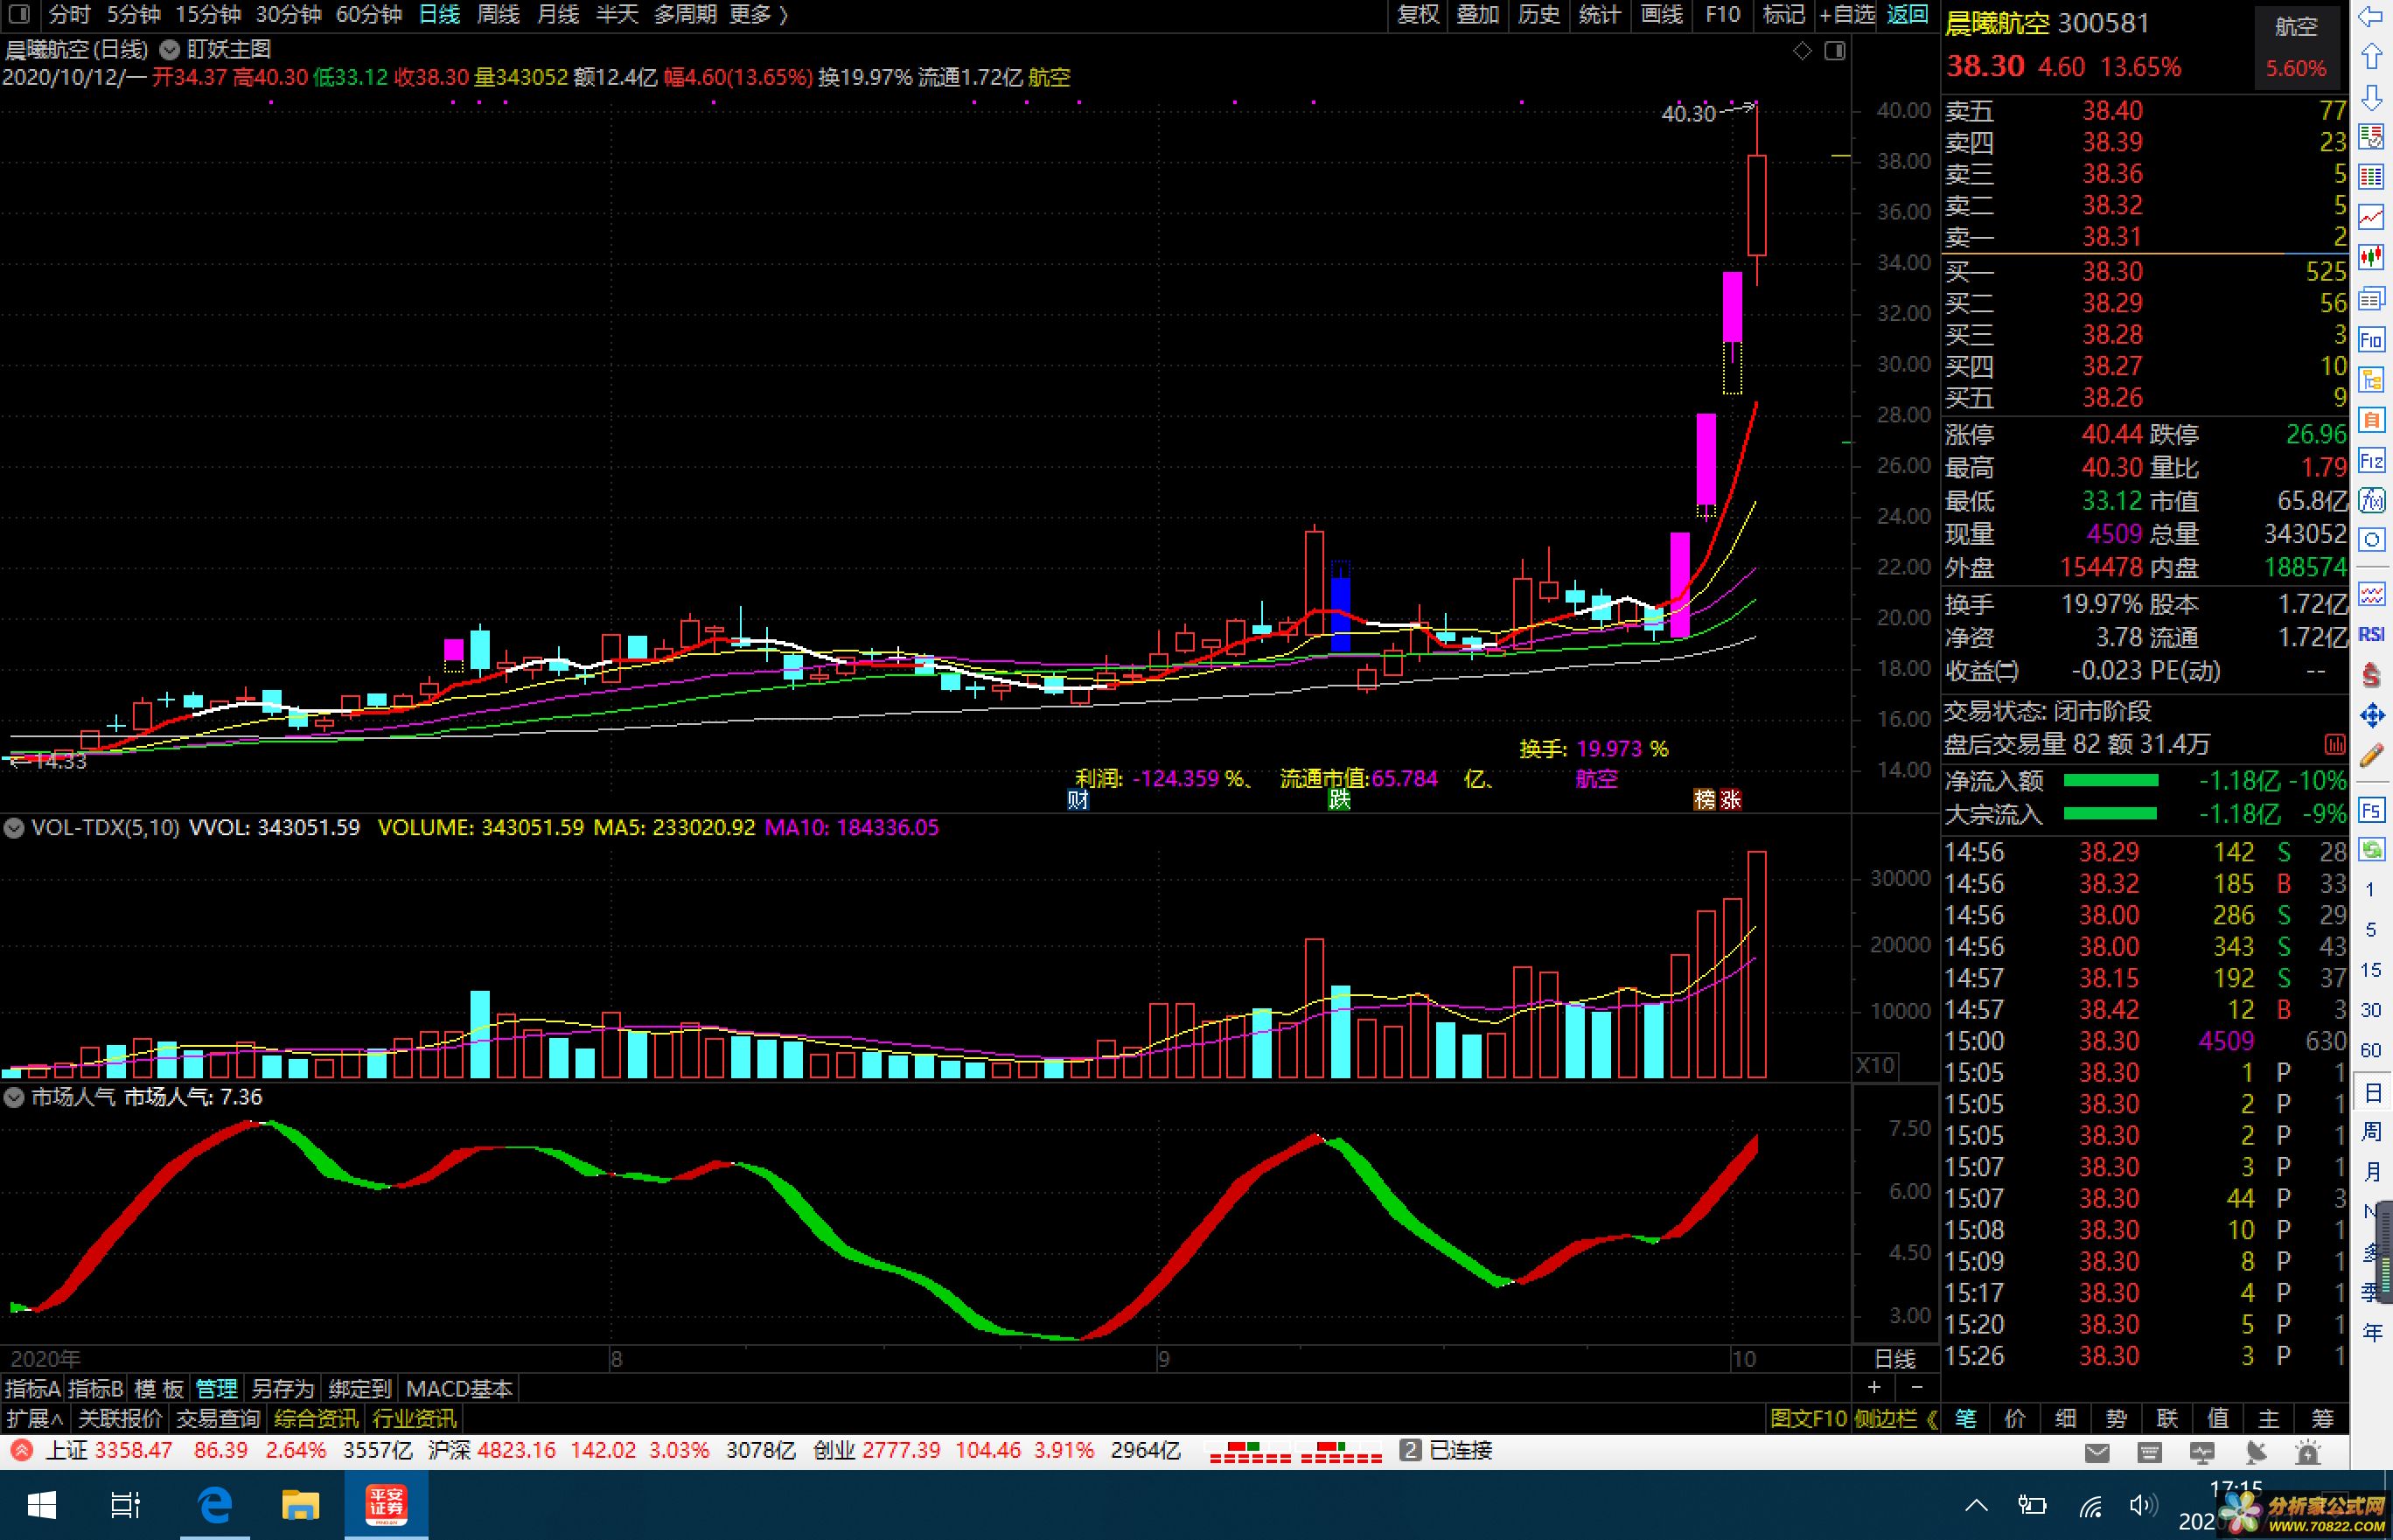
Task: Expand the 更多 period options
Action: pyautogui.click(x=758, y=14)
